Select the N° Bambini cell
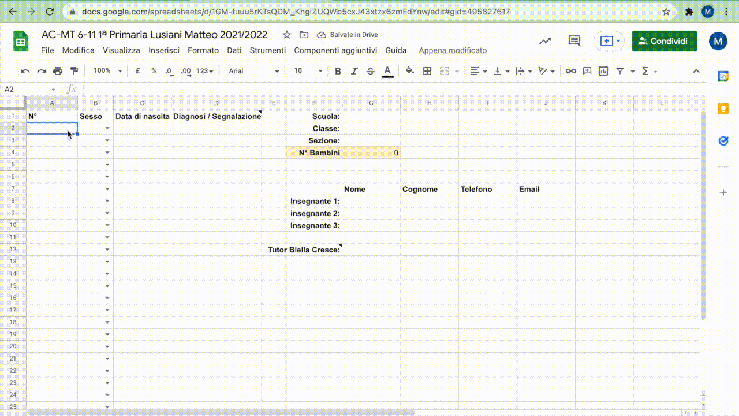The width and height of the screenshot is (739, 416). (314, 153)
